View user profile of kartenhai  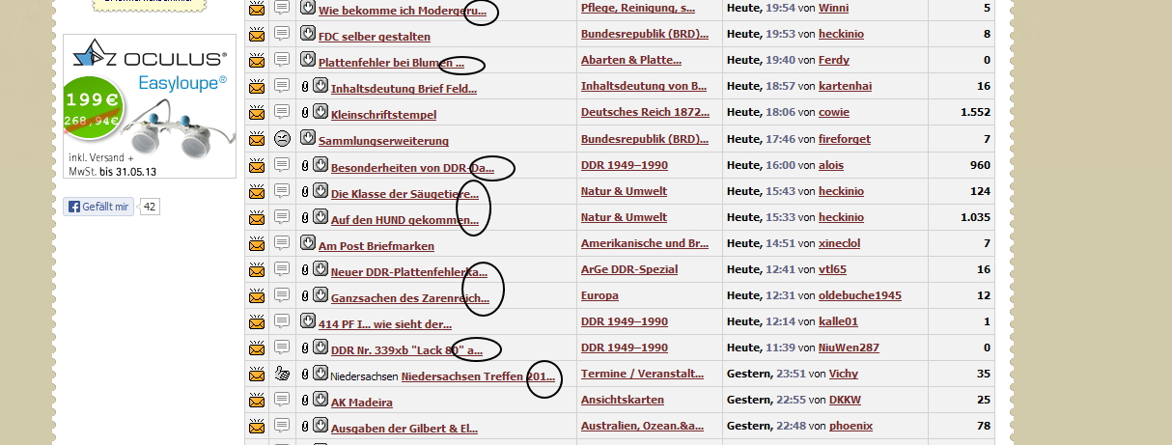[845, 86]
